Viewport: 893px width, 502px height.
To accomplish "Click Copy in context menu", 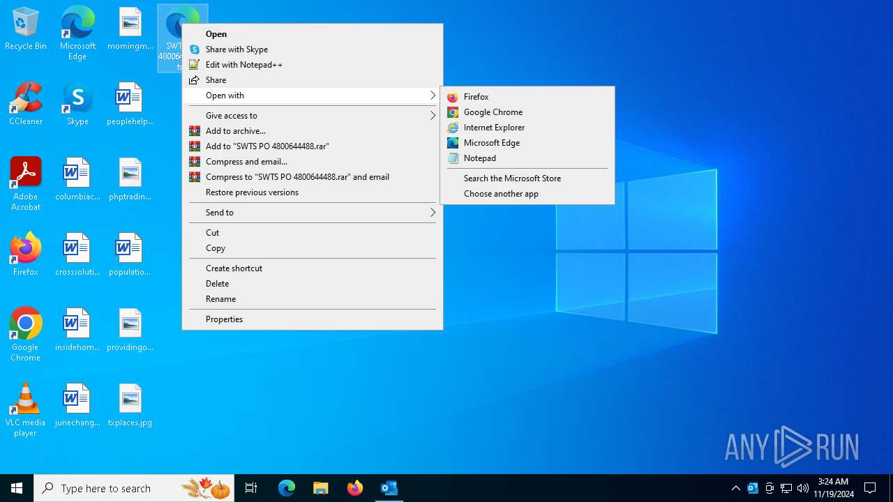I will [x=313, y=248].
